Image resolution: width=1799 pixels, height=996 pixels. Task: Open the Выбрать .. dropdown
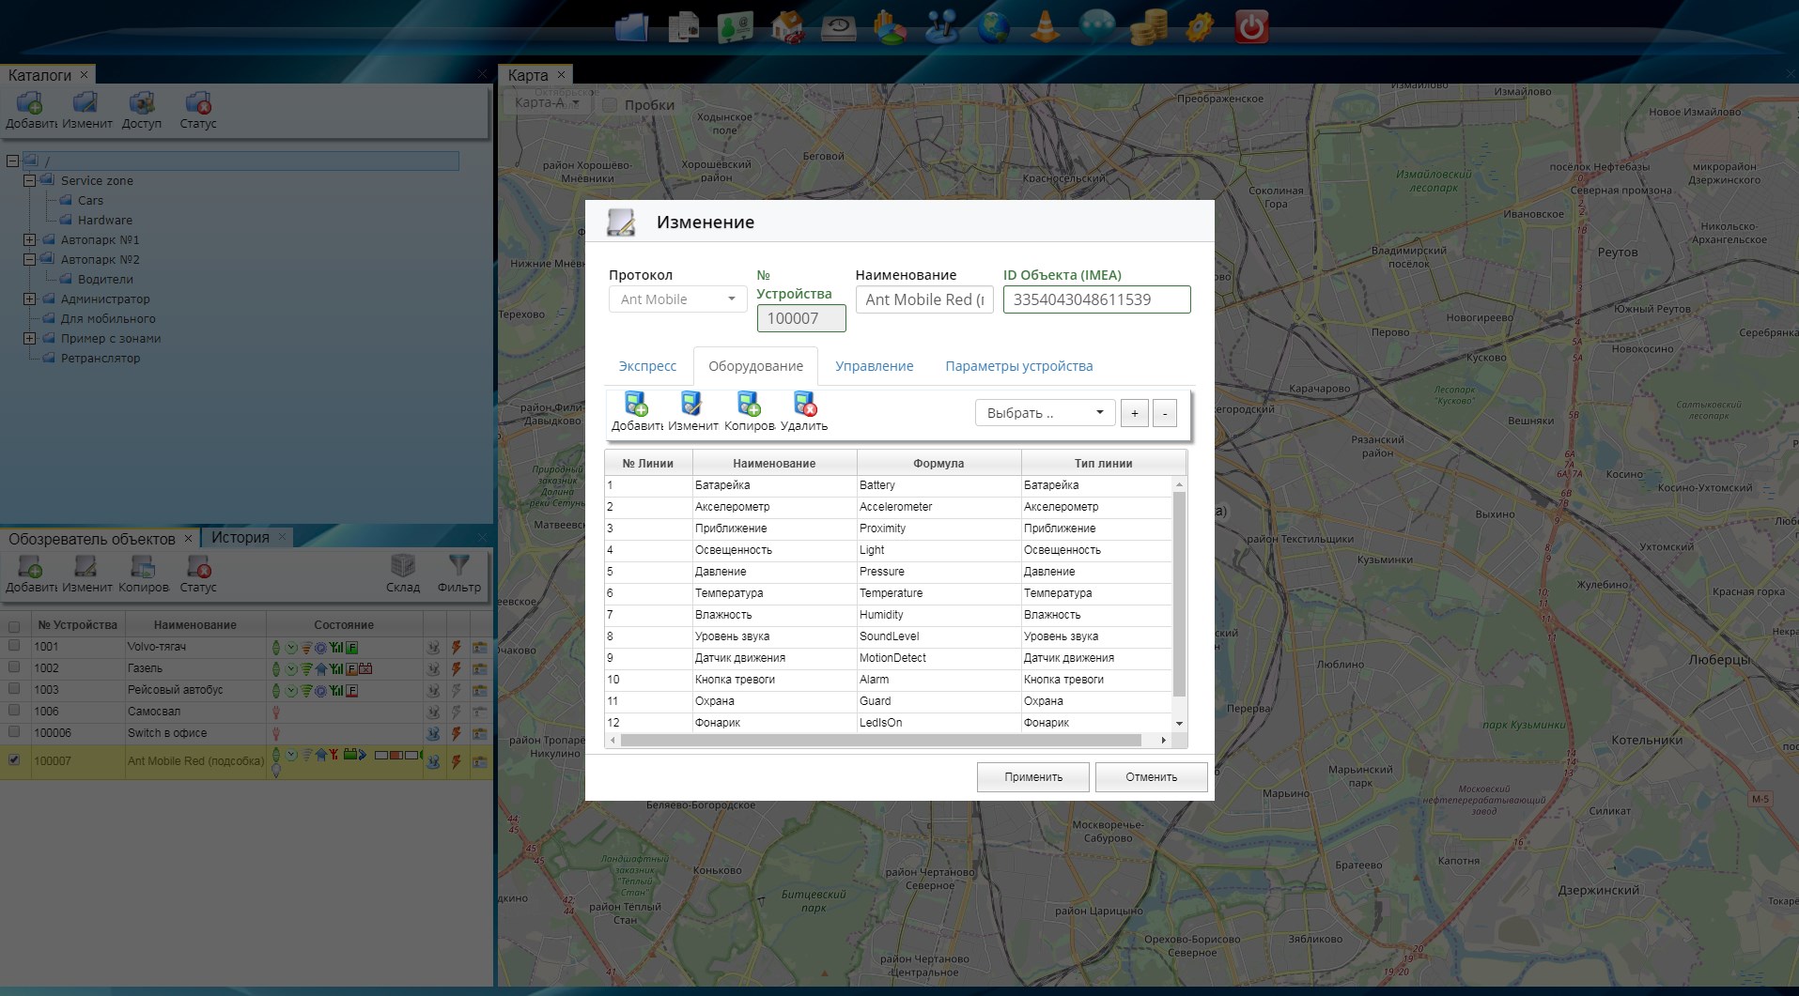[x=1045, y=413]
